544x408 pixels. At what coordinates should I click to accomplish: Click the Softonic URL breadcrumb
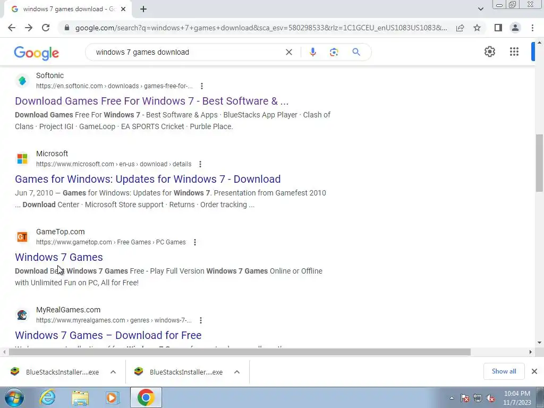[x=114, y=86]
